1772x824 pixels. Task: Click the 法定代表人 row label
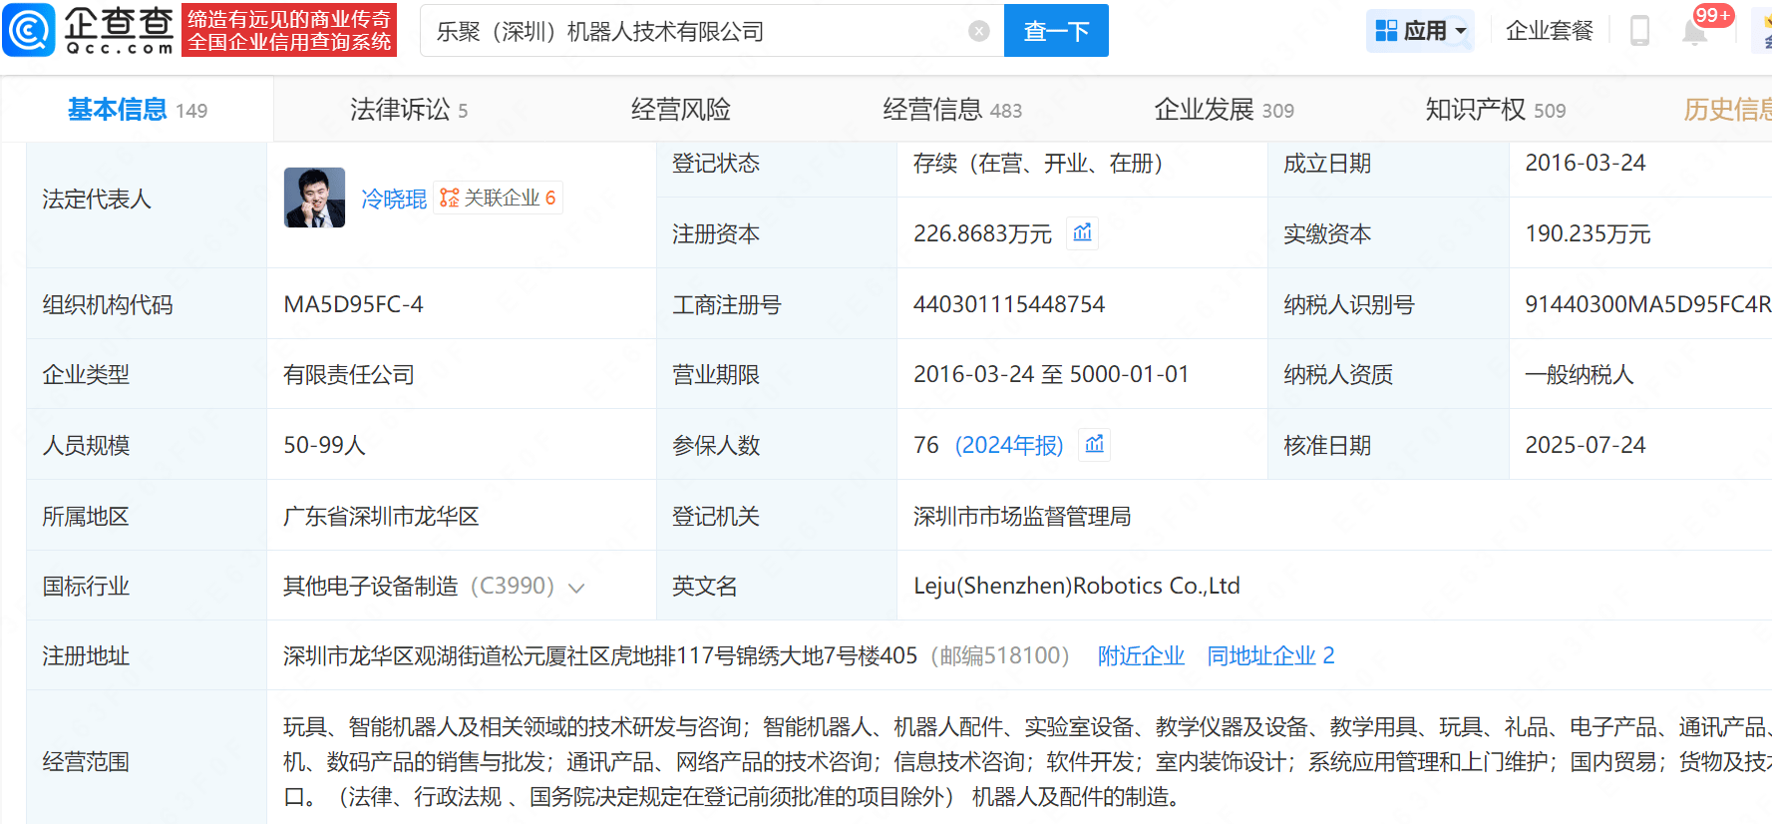pyautogui.click(x=97, y=199)
